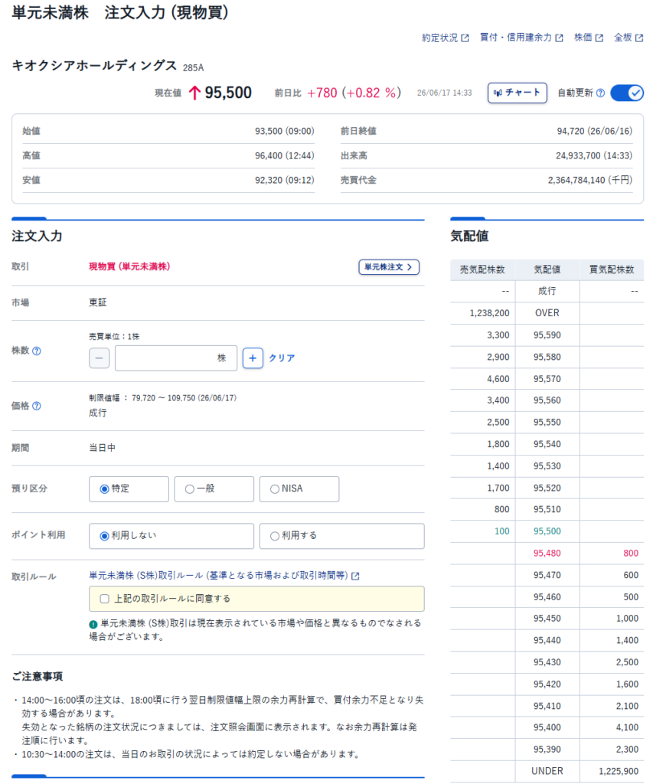Click bid price 95,390 in quote board
This screenshot has width=653, height=784.
547,750
